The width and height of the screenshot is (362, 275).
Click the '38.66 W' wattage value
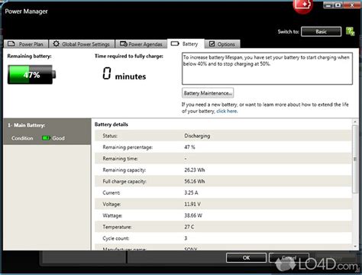click(193, 215)
